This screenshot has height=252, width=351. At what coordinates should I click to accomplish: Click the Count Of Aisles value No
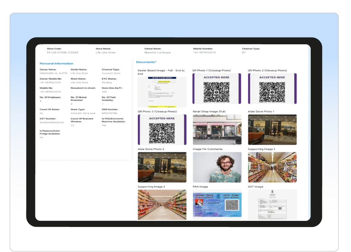coord(42,113)
